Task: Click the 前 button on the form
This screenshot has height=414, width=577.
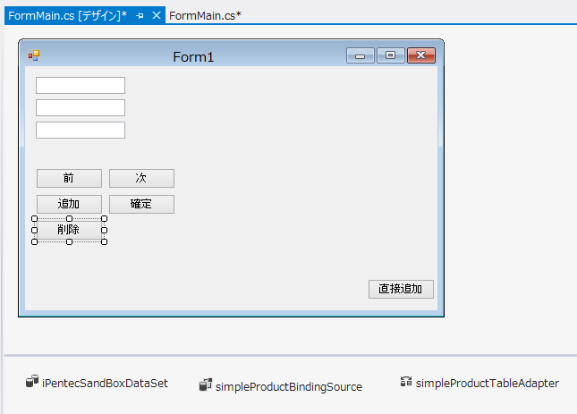Action: tap(69, 178)
